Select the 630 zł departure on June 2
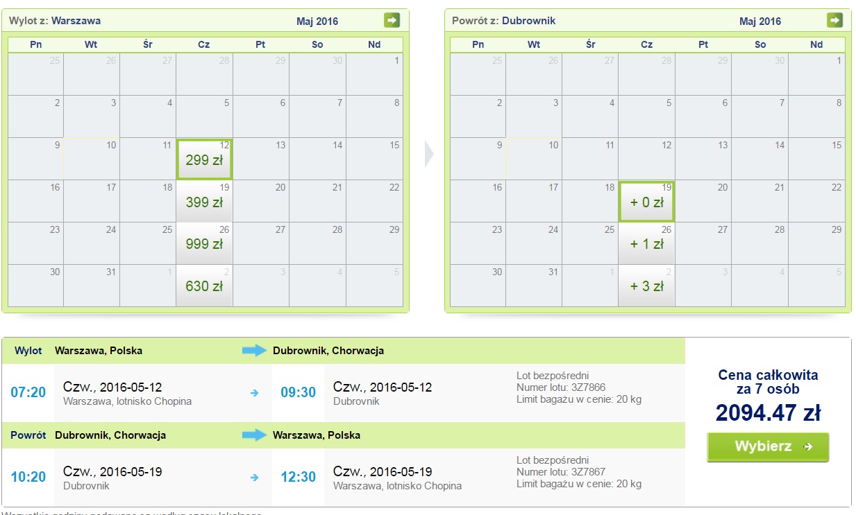This screenshot has width=856, height=515. 204,286
